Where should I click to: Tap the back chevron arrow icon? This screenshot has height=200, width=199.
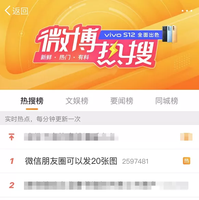[x=8, y=11]
